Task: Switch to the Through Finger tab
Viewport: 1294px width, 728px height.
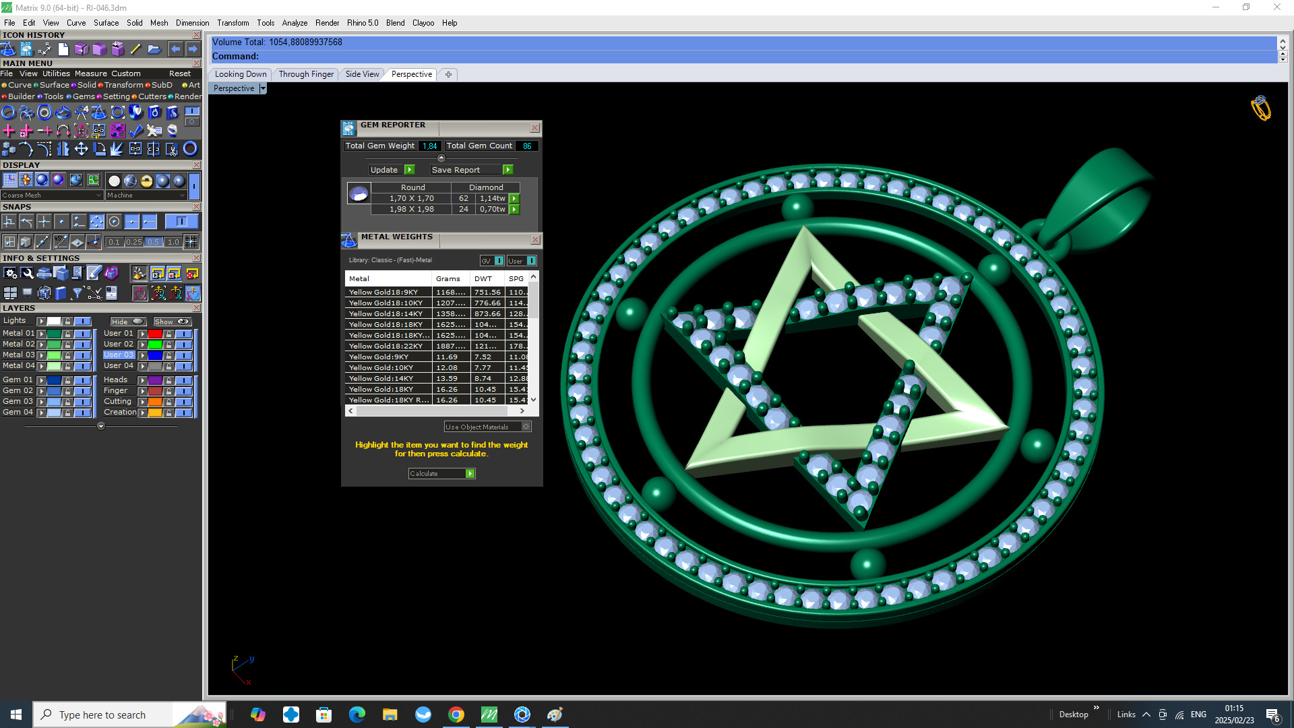Action: pyautogui.click(x=306, y=74)
